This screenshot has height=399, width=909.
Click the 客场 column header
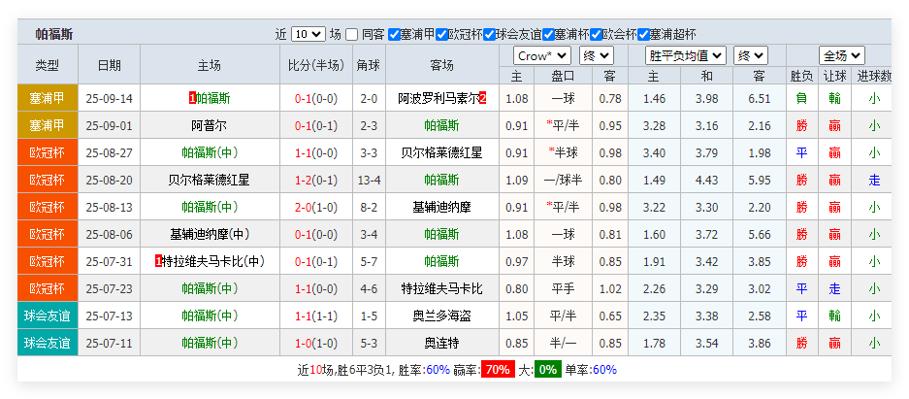(x=441, y=65)
